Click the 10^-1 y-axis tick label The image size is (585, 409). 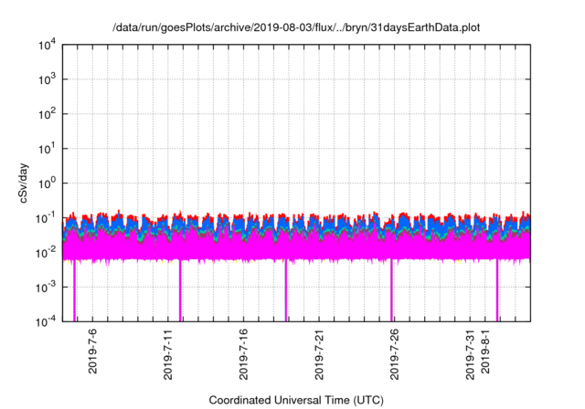coord(46,218)
